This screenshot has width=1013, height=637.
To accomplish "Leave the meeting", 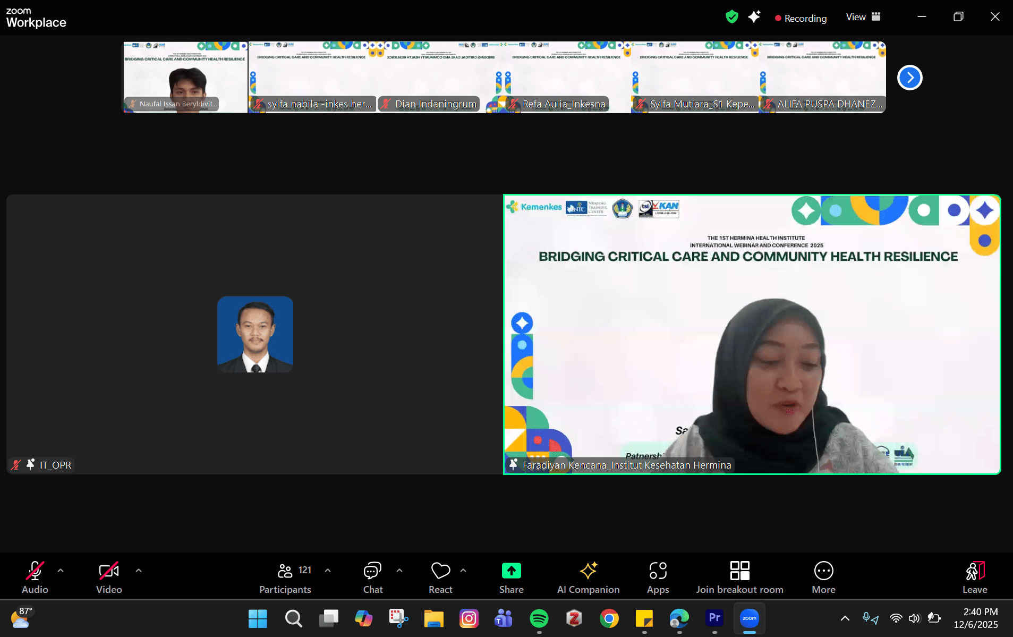I will [975, 577].
